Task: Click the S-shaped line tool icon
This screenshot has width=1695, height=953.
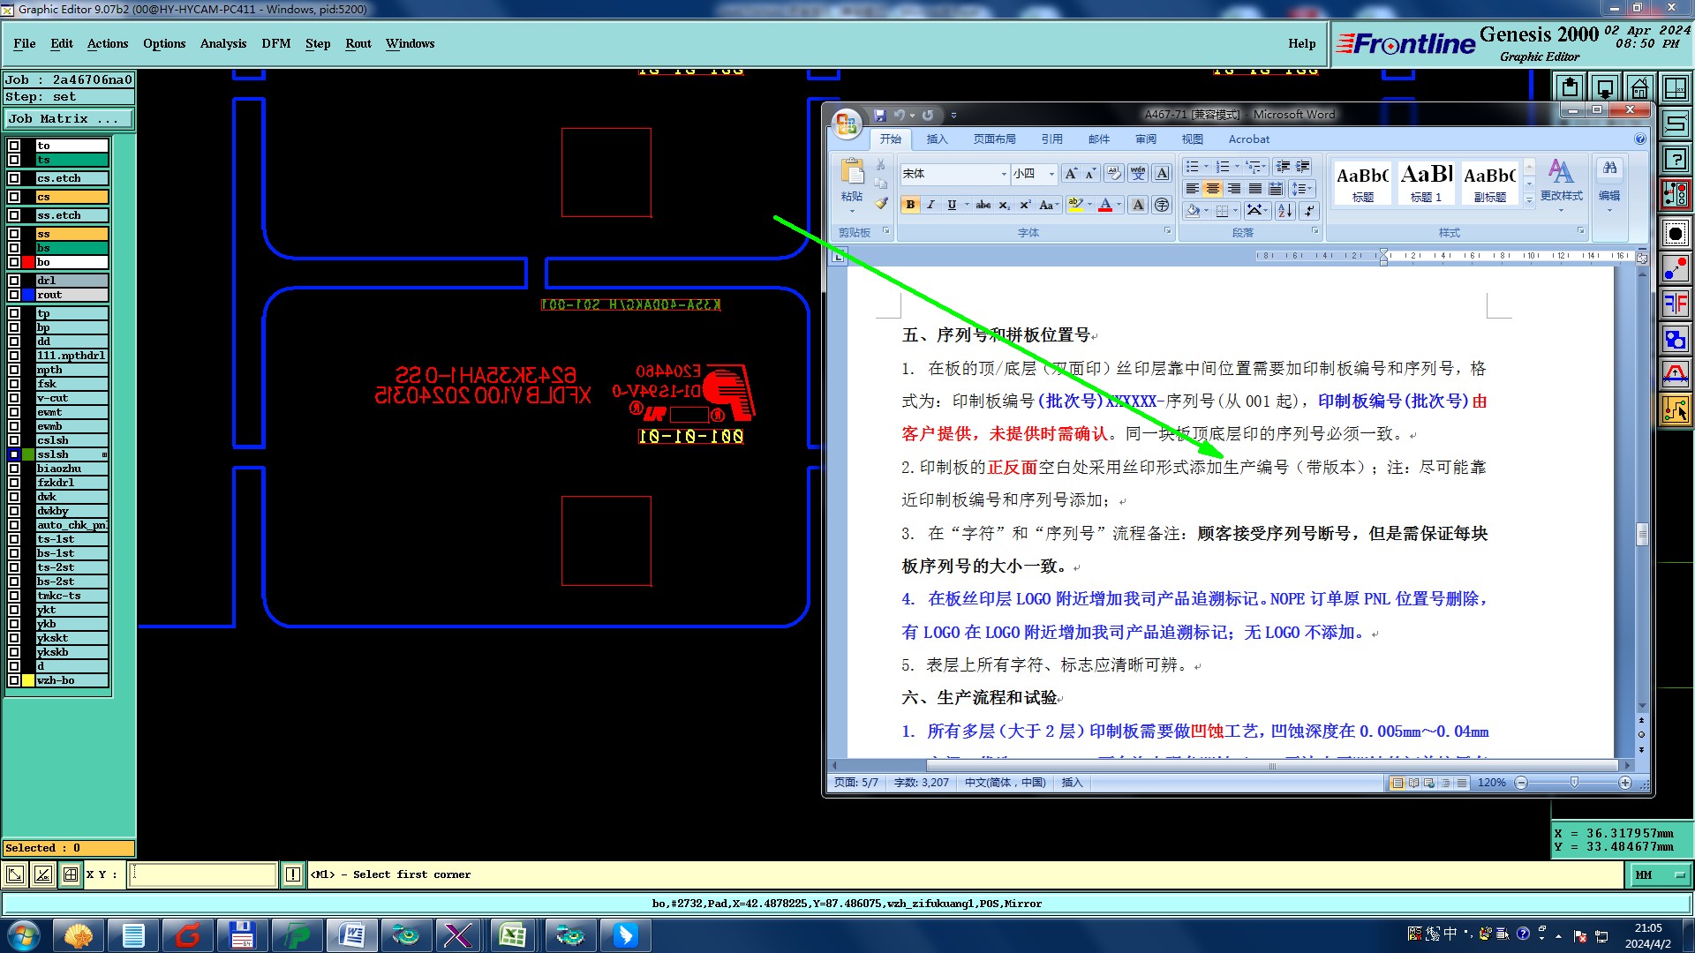Action: tap(1675, 124)
